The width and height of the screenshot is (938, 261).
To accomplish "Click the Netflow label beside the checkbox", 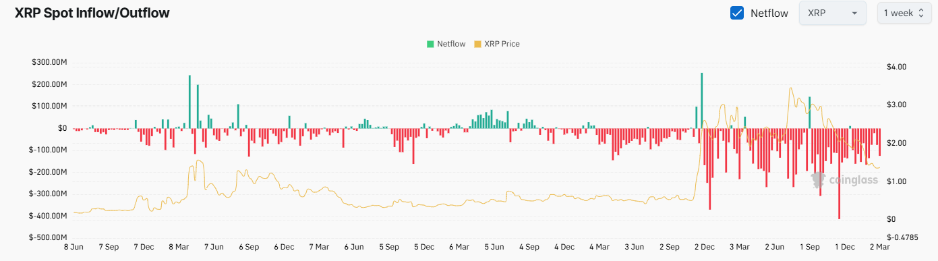I will click(x=769, y=13).
